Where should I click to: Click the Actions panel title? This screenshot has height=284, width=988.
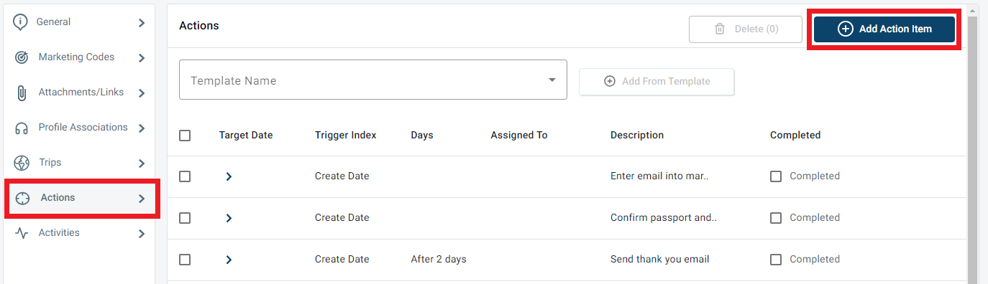point(199,26)
